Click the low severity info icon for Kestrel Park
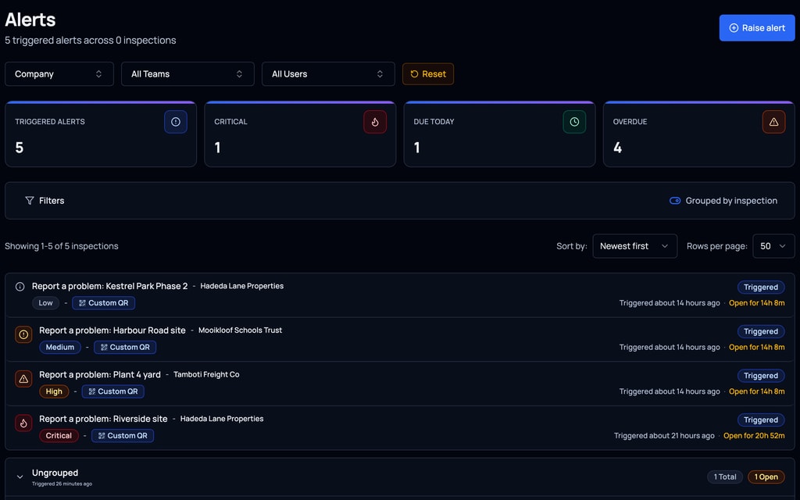800x500 pixels. click(x=20, y=287)
